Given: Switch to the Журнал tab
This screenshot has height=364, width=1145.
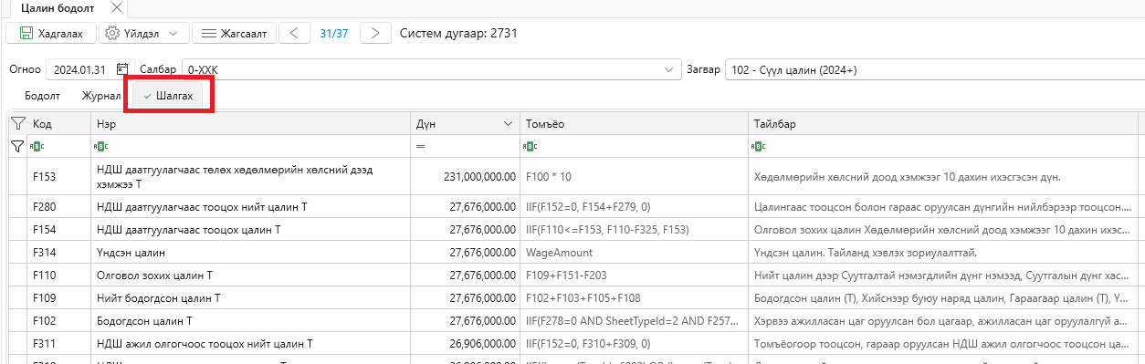Looking at the screenshot, I should [x=100, y=96].
